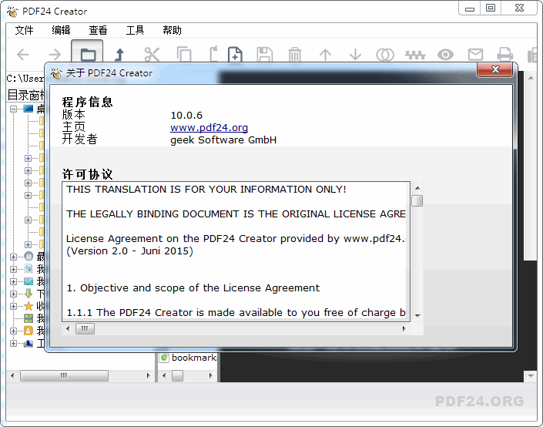Screen dimensions: 543x427
Task: Click the license agreement text box
Action: coord(236,251)
